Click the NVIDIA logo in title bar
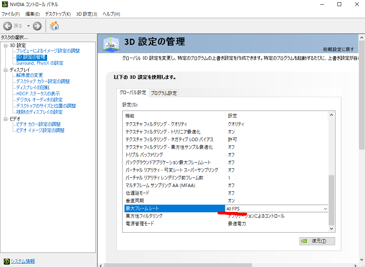This screenshot has height=267, width=365. [5, 5]
